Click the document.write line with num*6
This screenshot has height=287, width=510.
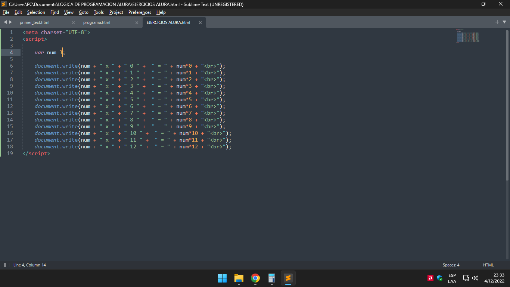(x=130, y=106)
